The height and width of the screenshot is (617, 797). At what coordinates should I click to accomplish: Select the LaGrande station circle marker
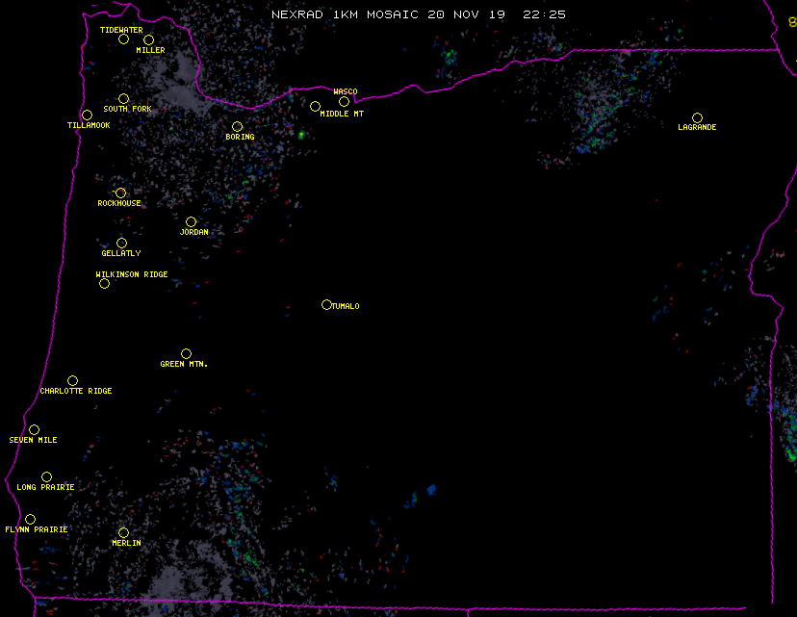tap(697, 118)
